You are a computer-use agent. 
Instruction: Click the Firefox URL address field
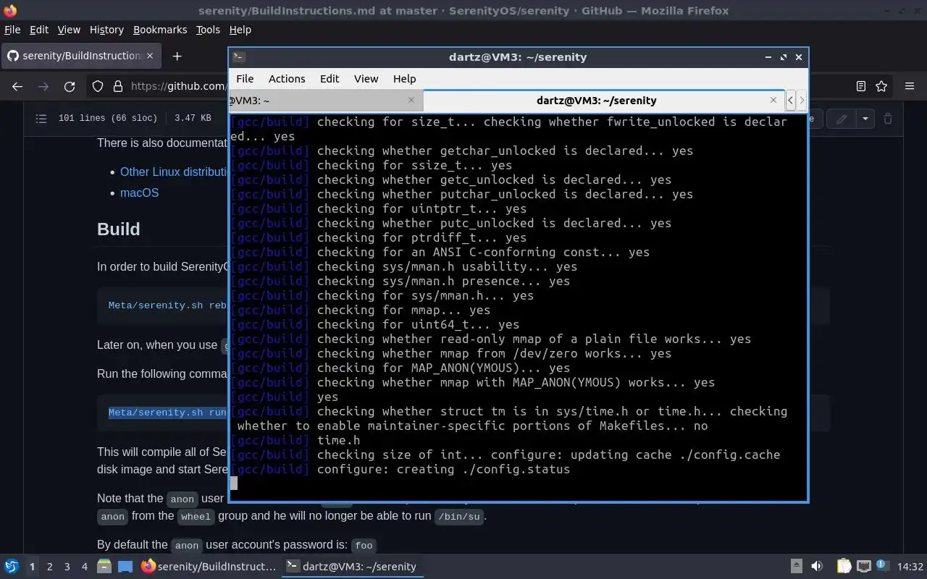click(178, 86)
